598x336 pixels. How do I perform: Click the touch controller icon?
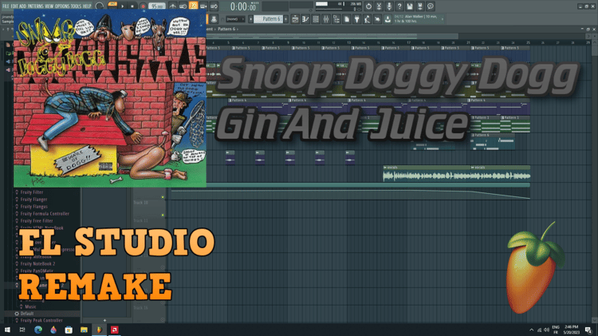(x=377, y=19)
